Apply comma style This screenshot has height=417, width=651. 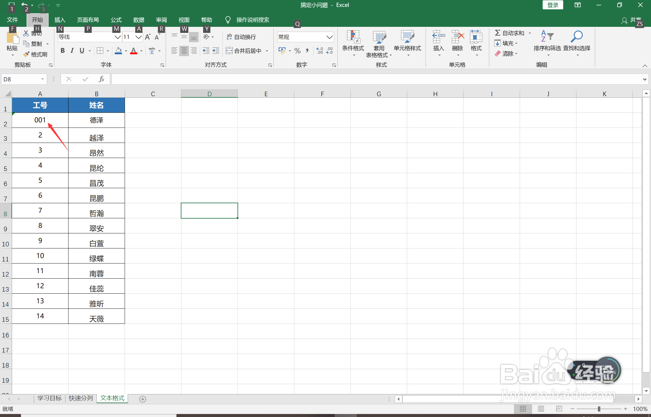(307, 51)
